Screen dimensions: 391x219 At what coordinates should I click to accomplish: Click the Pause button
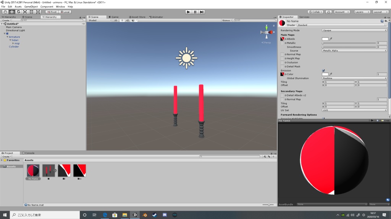coord(195,12)
